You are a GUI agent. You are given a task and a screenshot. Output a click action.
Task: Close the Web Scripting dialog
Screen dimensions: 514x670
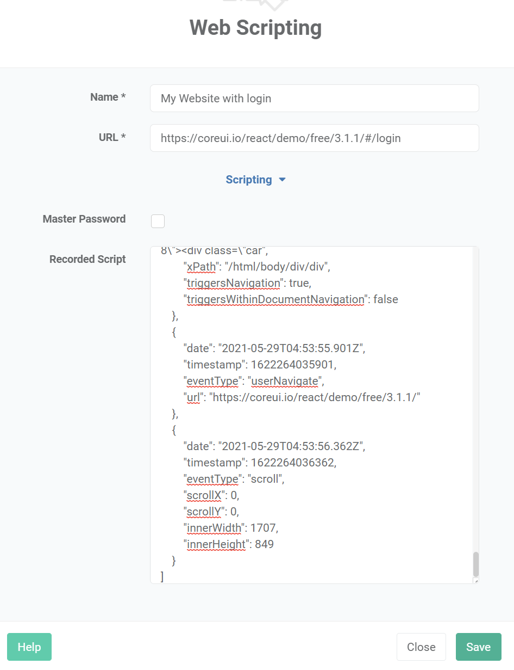(x=421, y=647)
